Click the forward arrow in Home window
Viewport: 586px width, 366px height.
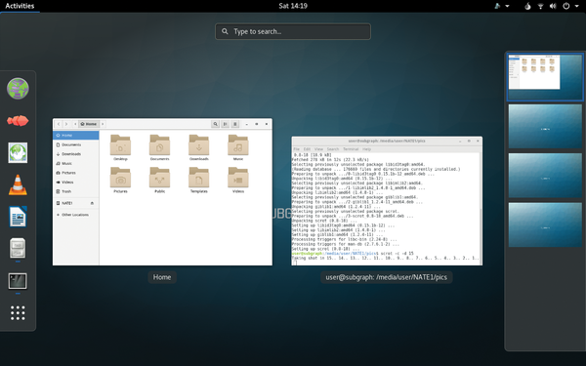pos(66,124)
